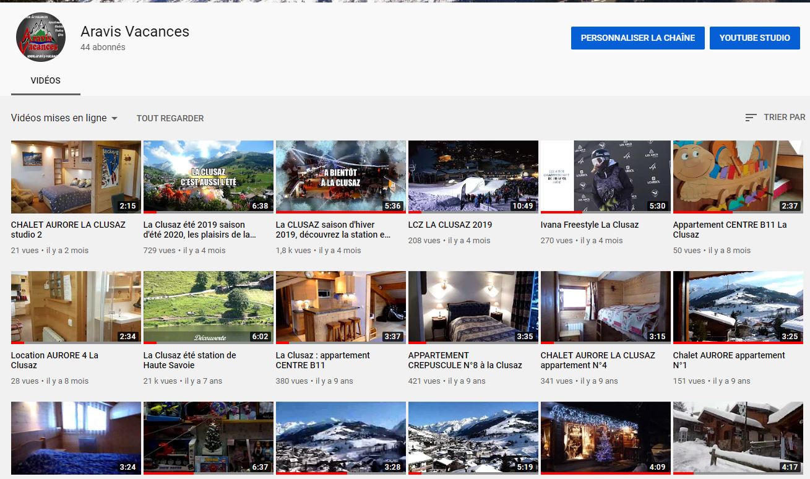Open the TRIER PAR sort menu
Screen dimensions: 810x479
(x=783, y=117)
